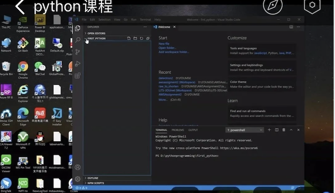Open editor more actions ellipsis
Viewport: 335px width, 193px height.
coord(298,27)
